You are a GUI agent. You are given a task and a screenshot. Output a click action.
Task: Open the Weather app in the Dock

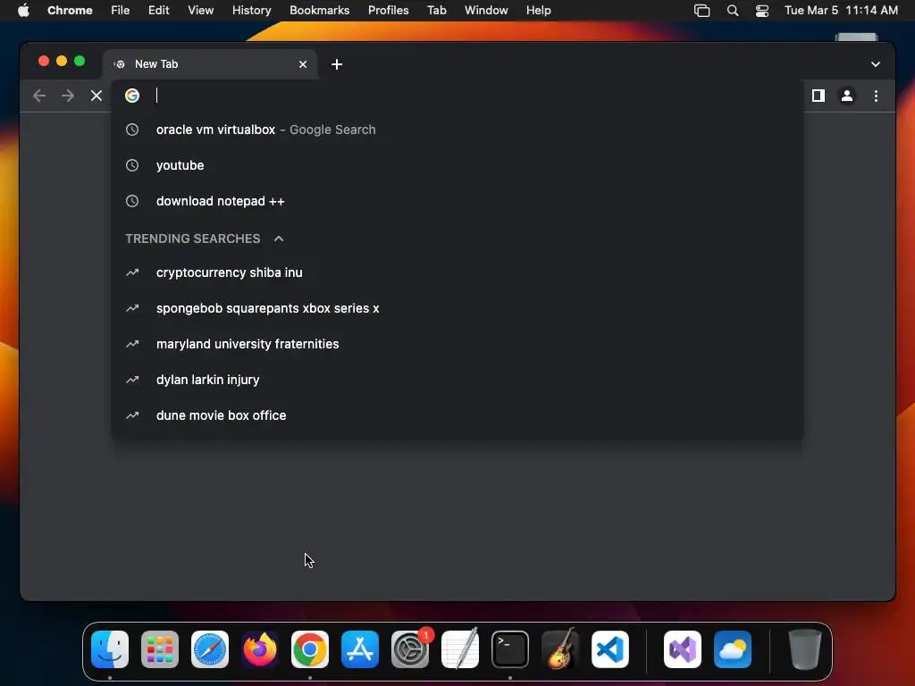[x=733, y=649]
